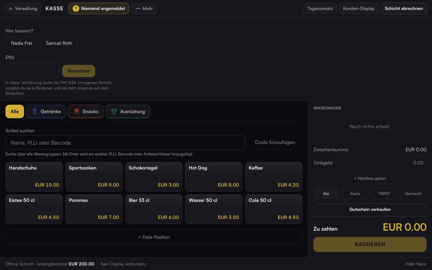This screenshot has height=270, width=432.
Task: Choose Bar payment method
Action: tap(326, 194)
